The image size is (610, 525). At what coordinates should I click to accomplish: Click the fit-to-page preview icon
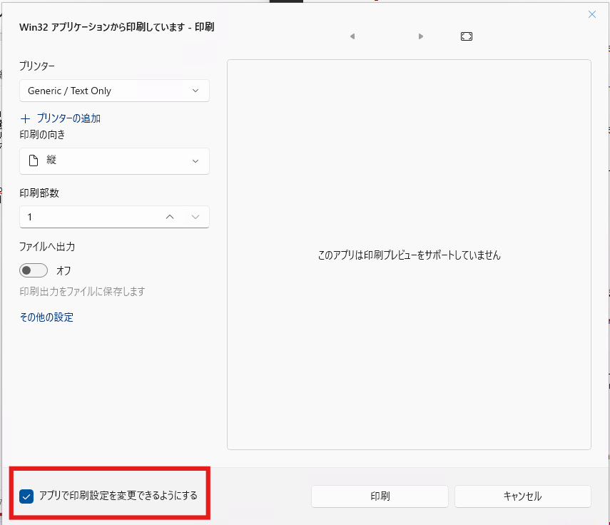pos(467,36)
